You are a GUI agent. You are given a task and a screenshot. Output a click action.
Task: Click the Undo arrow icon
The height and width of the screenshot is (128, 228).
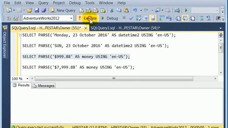point(135,10)
